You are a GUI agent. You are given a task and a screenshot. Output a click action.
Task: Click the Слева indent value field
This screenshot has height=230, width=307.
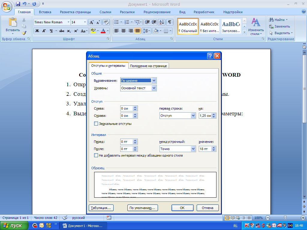point(127,108)
